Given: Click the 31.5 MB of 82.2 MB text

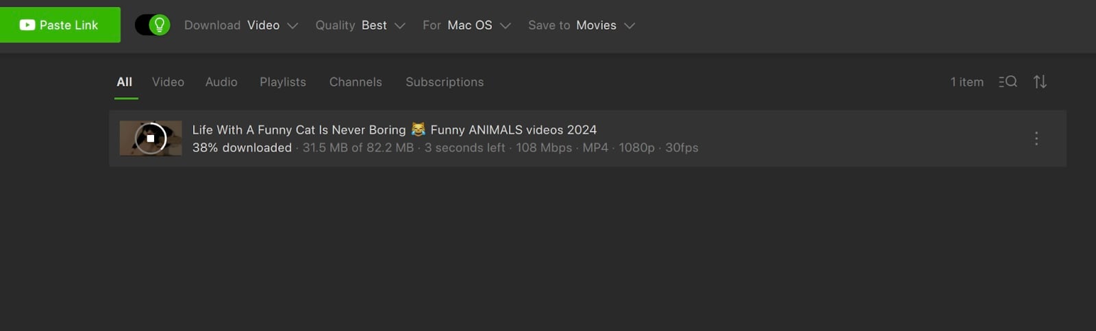Looking at the screenshot, I should coord(358,147).
